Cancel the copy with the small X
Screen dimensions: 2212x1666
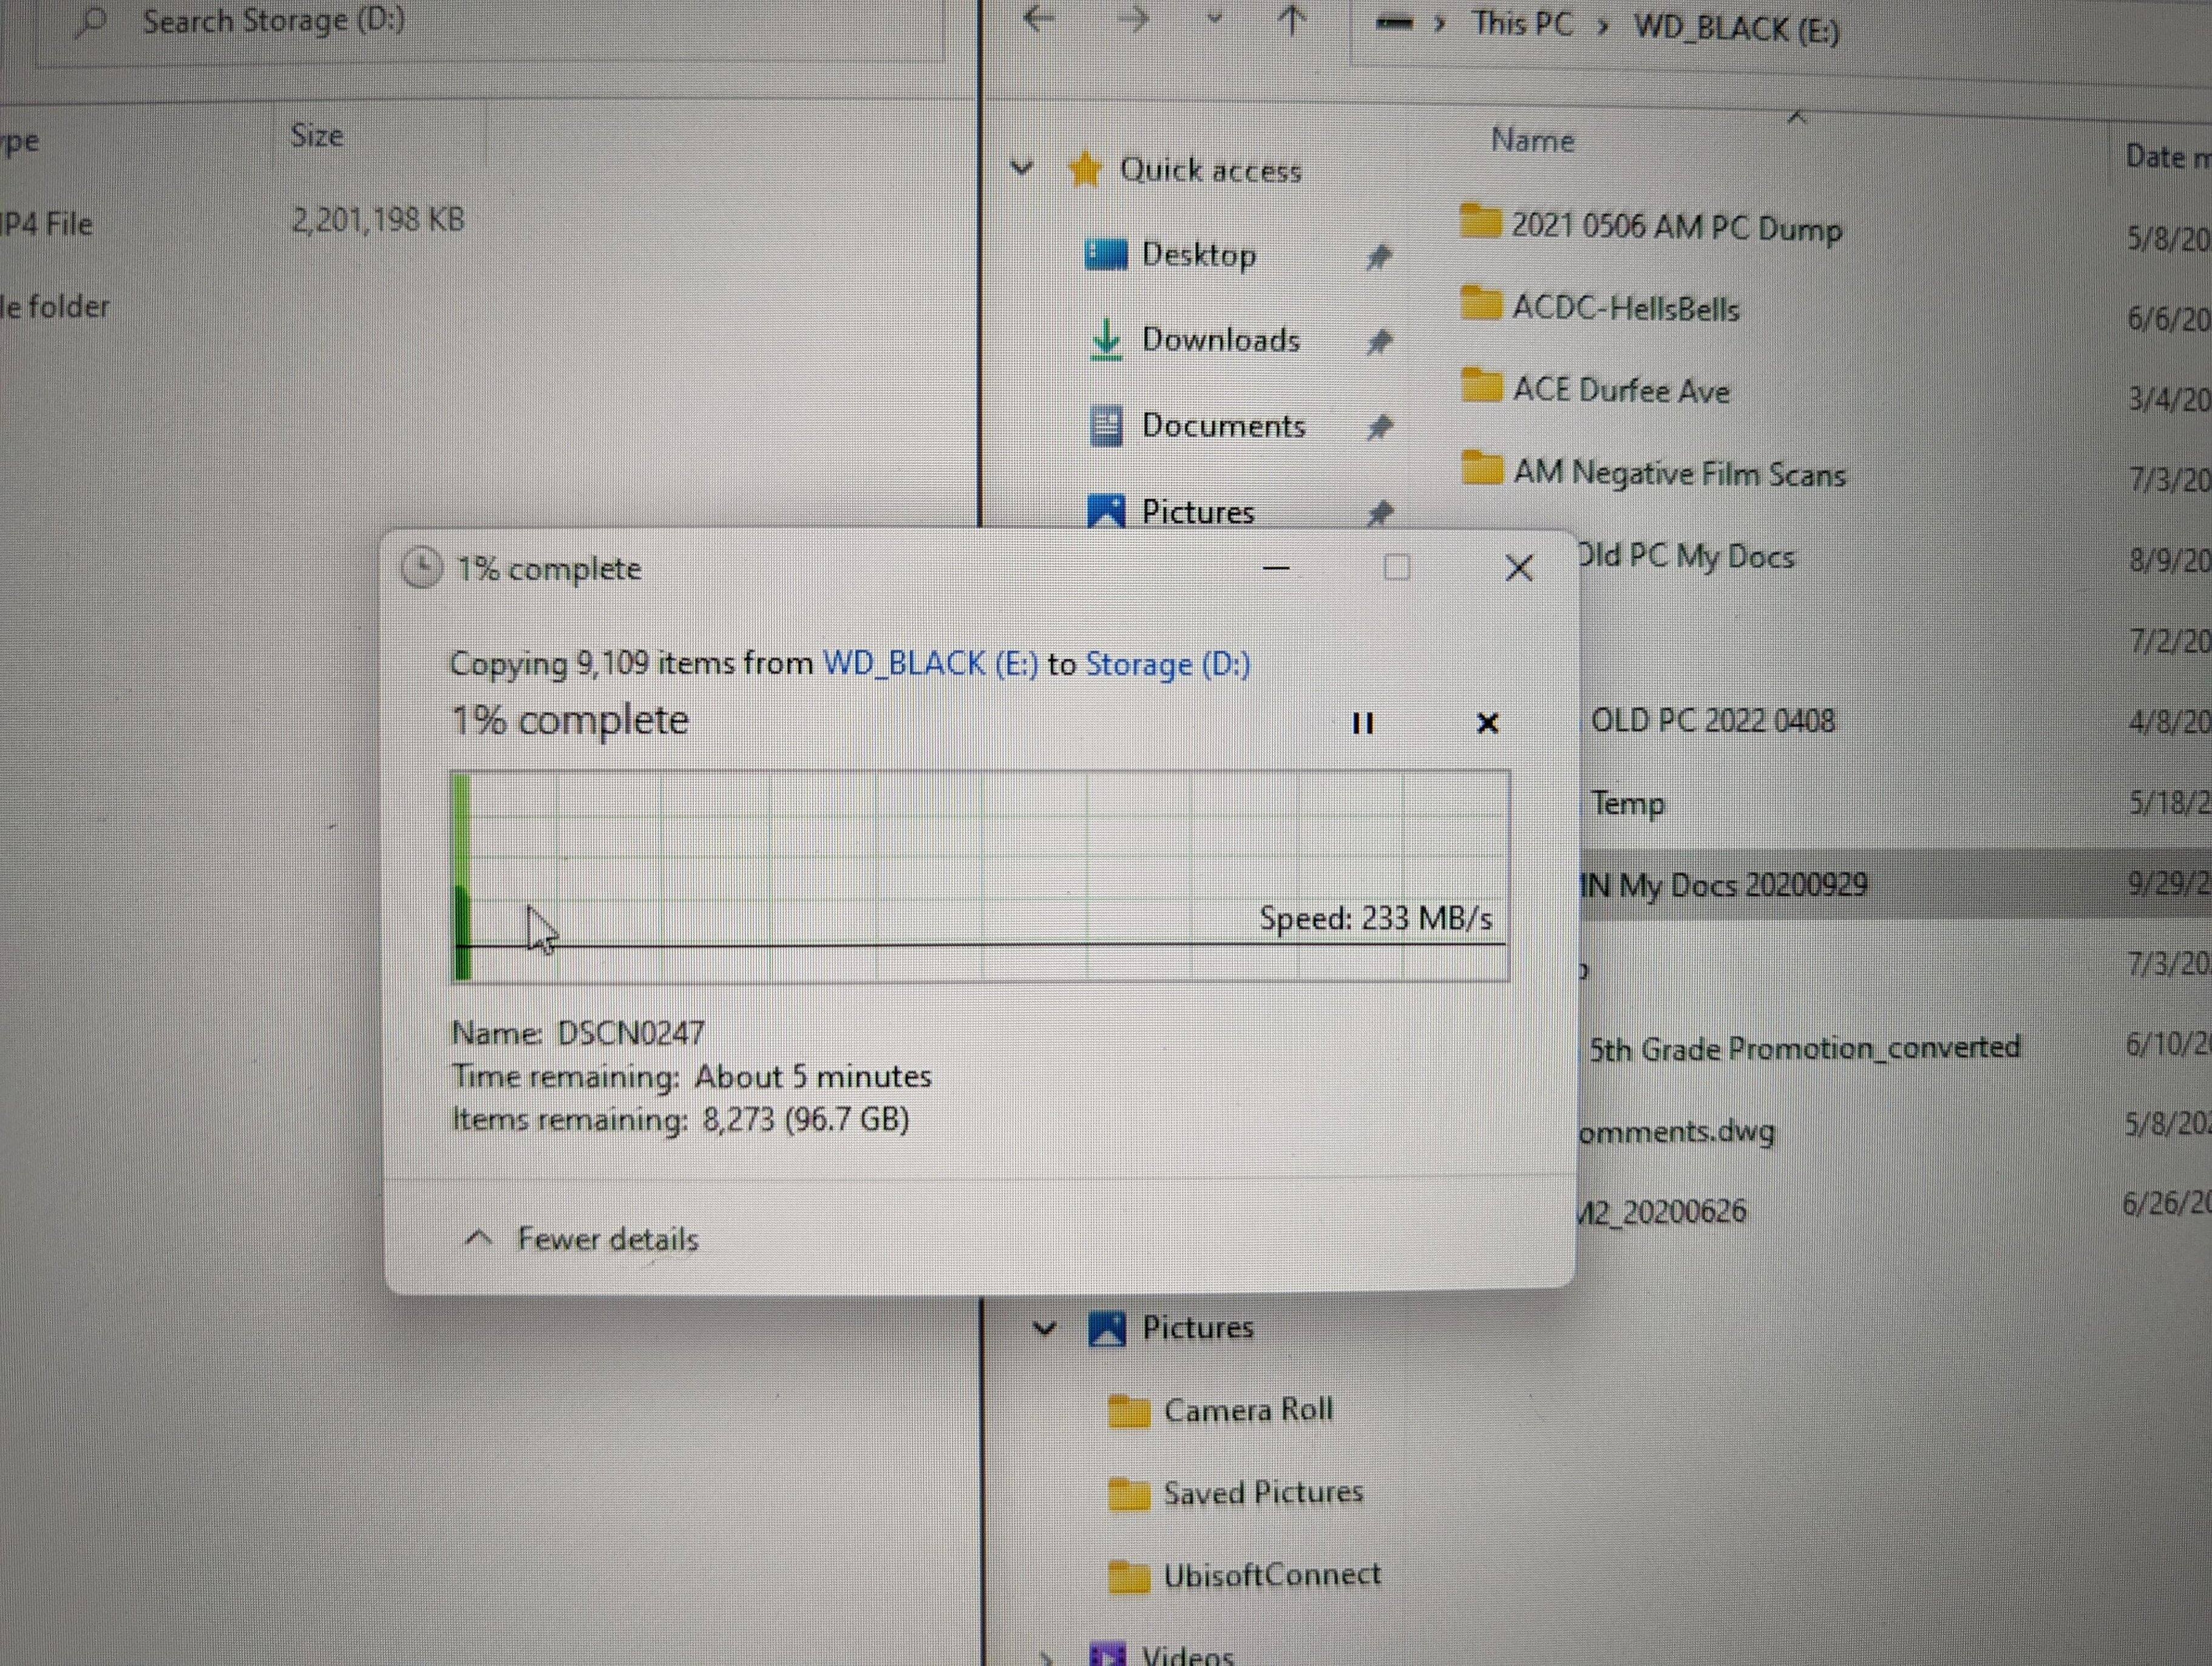pos(1487,723)
